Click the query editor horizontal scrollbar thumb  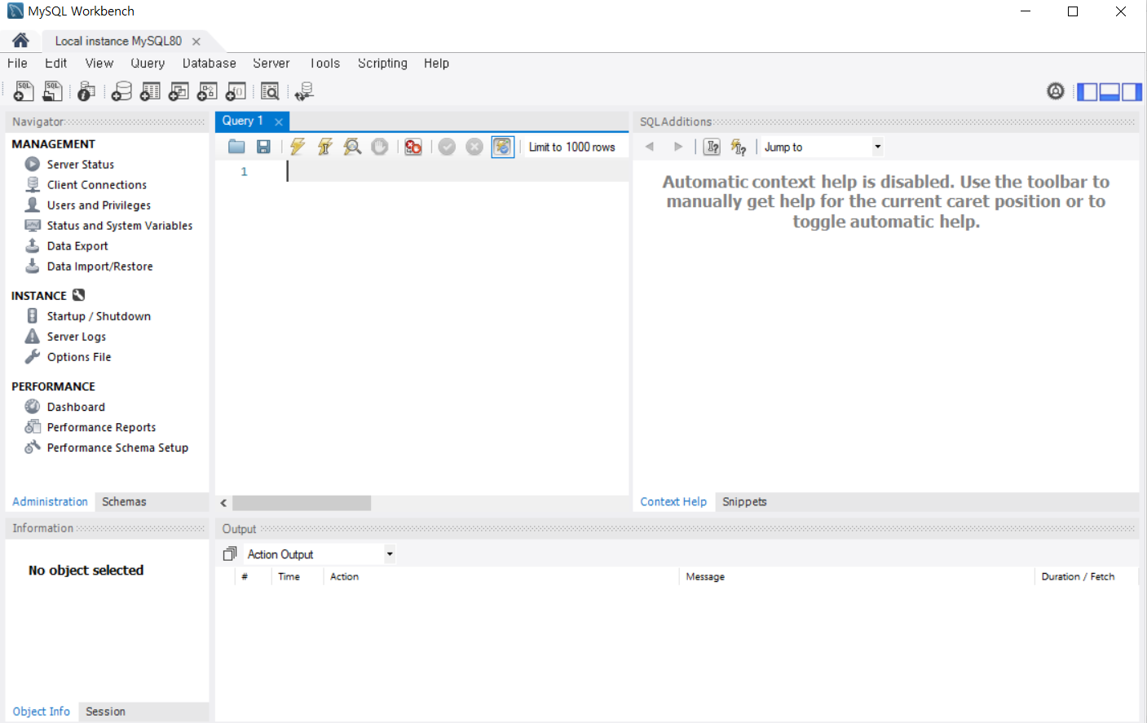302,503
